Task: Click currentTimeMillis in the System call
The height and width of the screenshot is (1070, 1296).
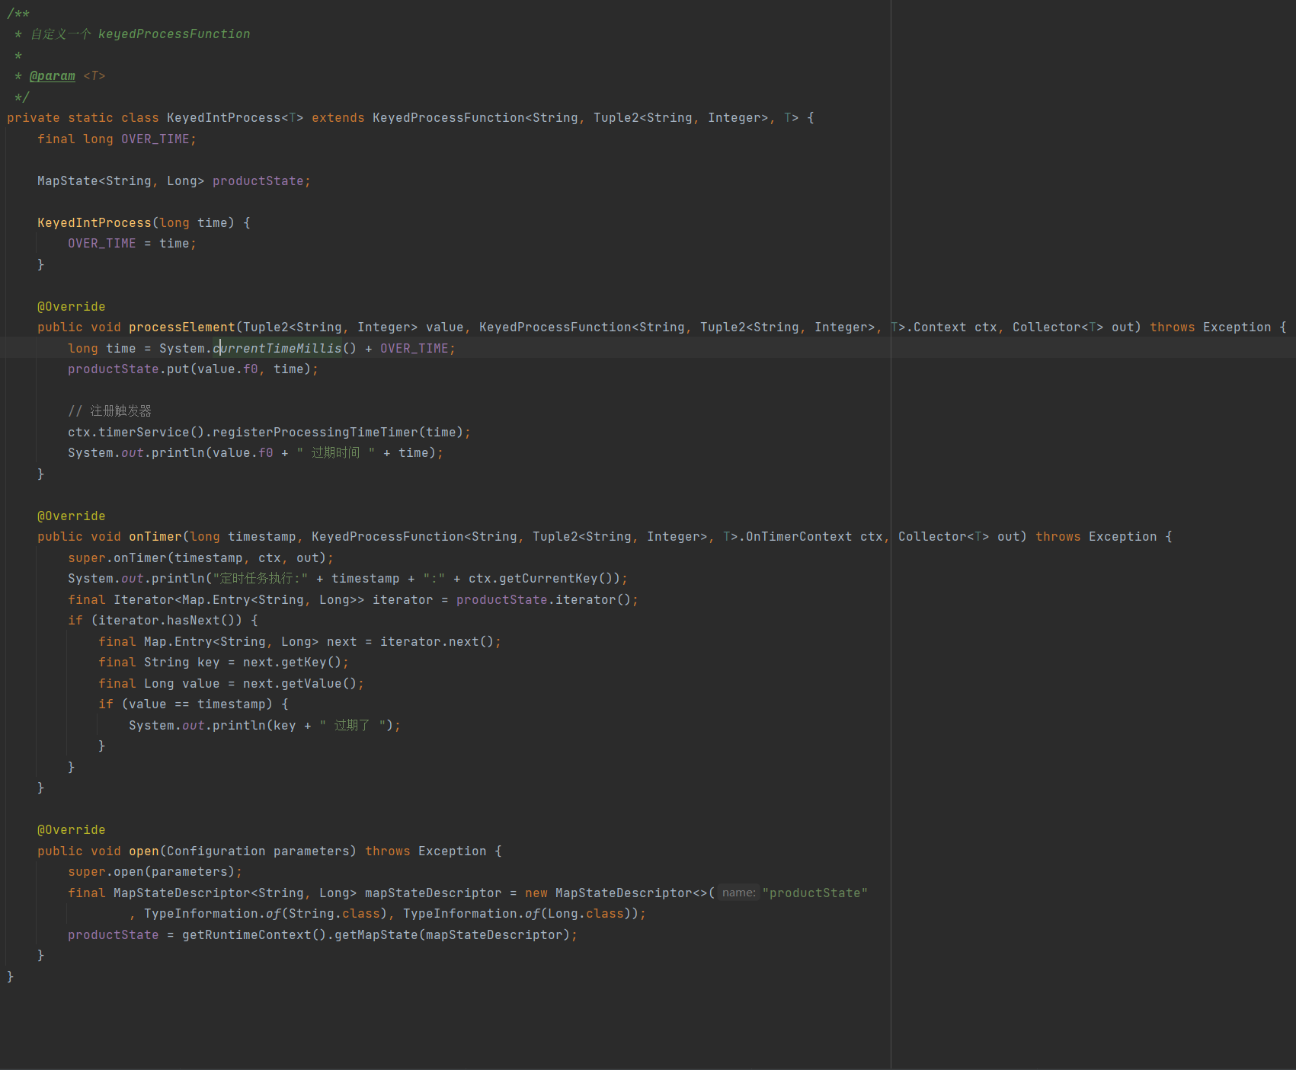Action: click(x=277, y=349)
